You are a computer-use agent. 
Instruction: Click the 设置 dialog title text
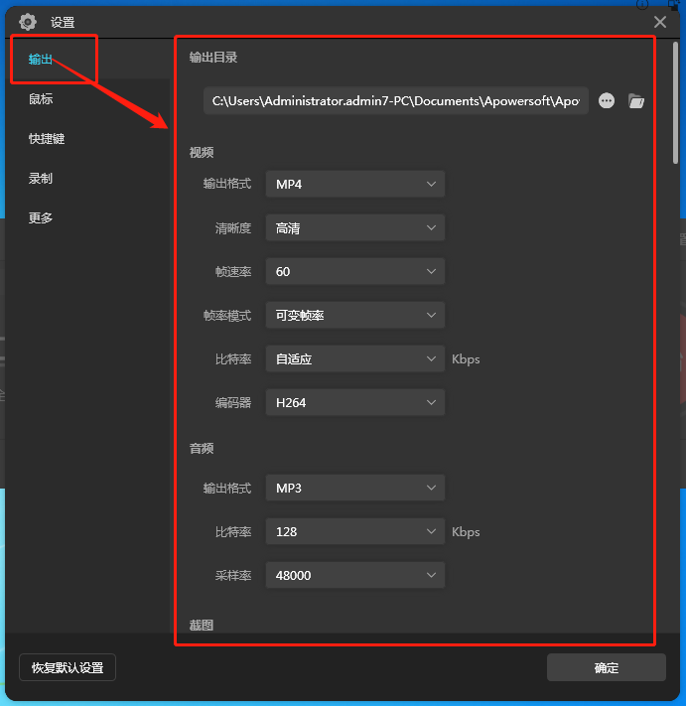tap(63, 22)
